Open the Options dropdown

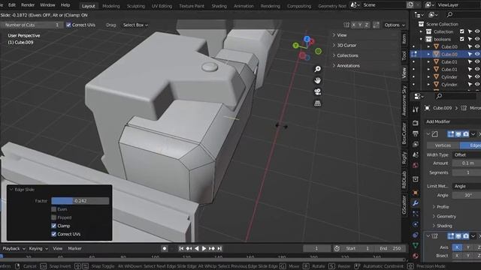tap(395, 25)
